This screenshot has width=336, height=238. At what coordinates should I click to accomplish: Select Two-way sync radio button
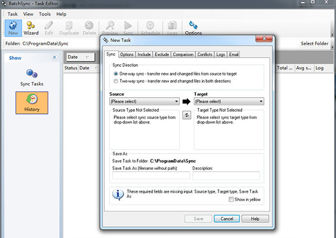click(x=116, y=80)
